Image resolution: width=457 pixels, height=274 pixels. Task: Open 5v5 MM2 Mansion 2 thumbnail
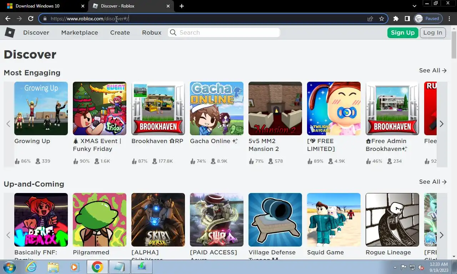pyautogui.click(x=275, y=108)
